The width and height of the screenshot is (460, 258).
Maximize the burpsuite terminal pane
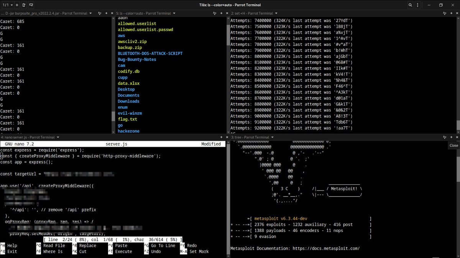[106, 13]
